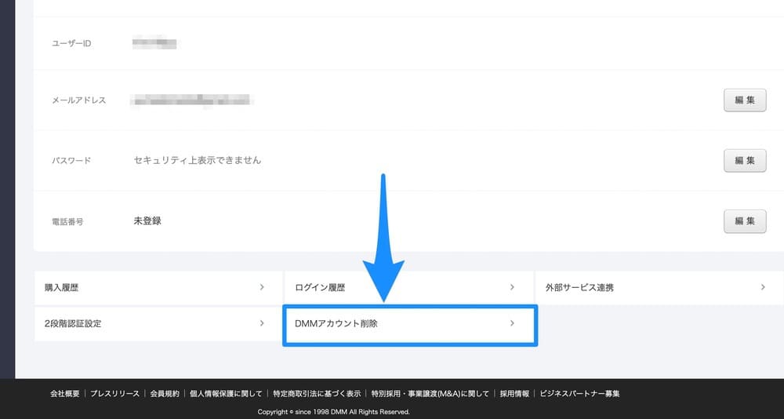This screenshot has width=784, height=419.
Task: Click the chevron on 2段階認証設定
Action: coord(262,323)
